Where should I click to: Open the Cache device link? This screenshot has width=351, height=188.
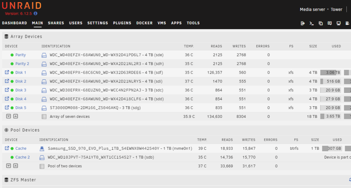click(21, 148)
